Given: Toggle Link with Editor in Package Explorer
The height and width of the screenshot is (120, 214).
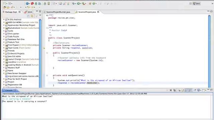Looking at the screenshot, I should 32,16.
